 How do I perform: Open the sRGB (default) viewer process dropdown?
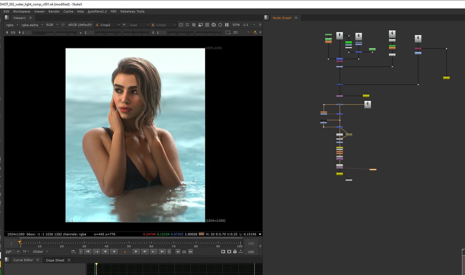[x=80, y=25]
